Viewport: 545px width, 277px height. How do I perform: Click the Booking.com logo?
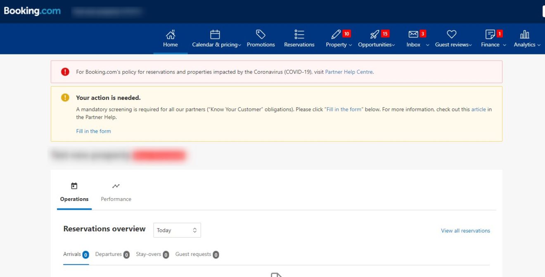tap(32, 11)
